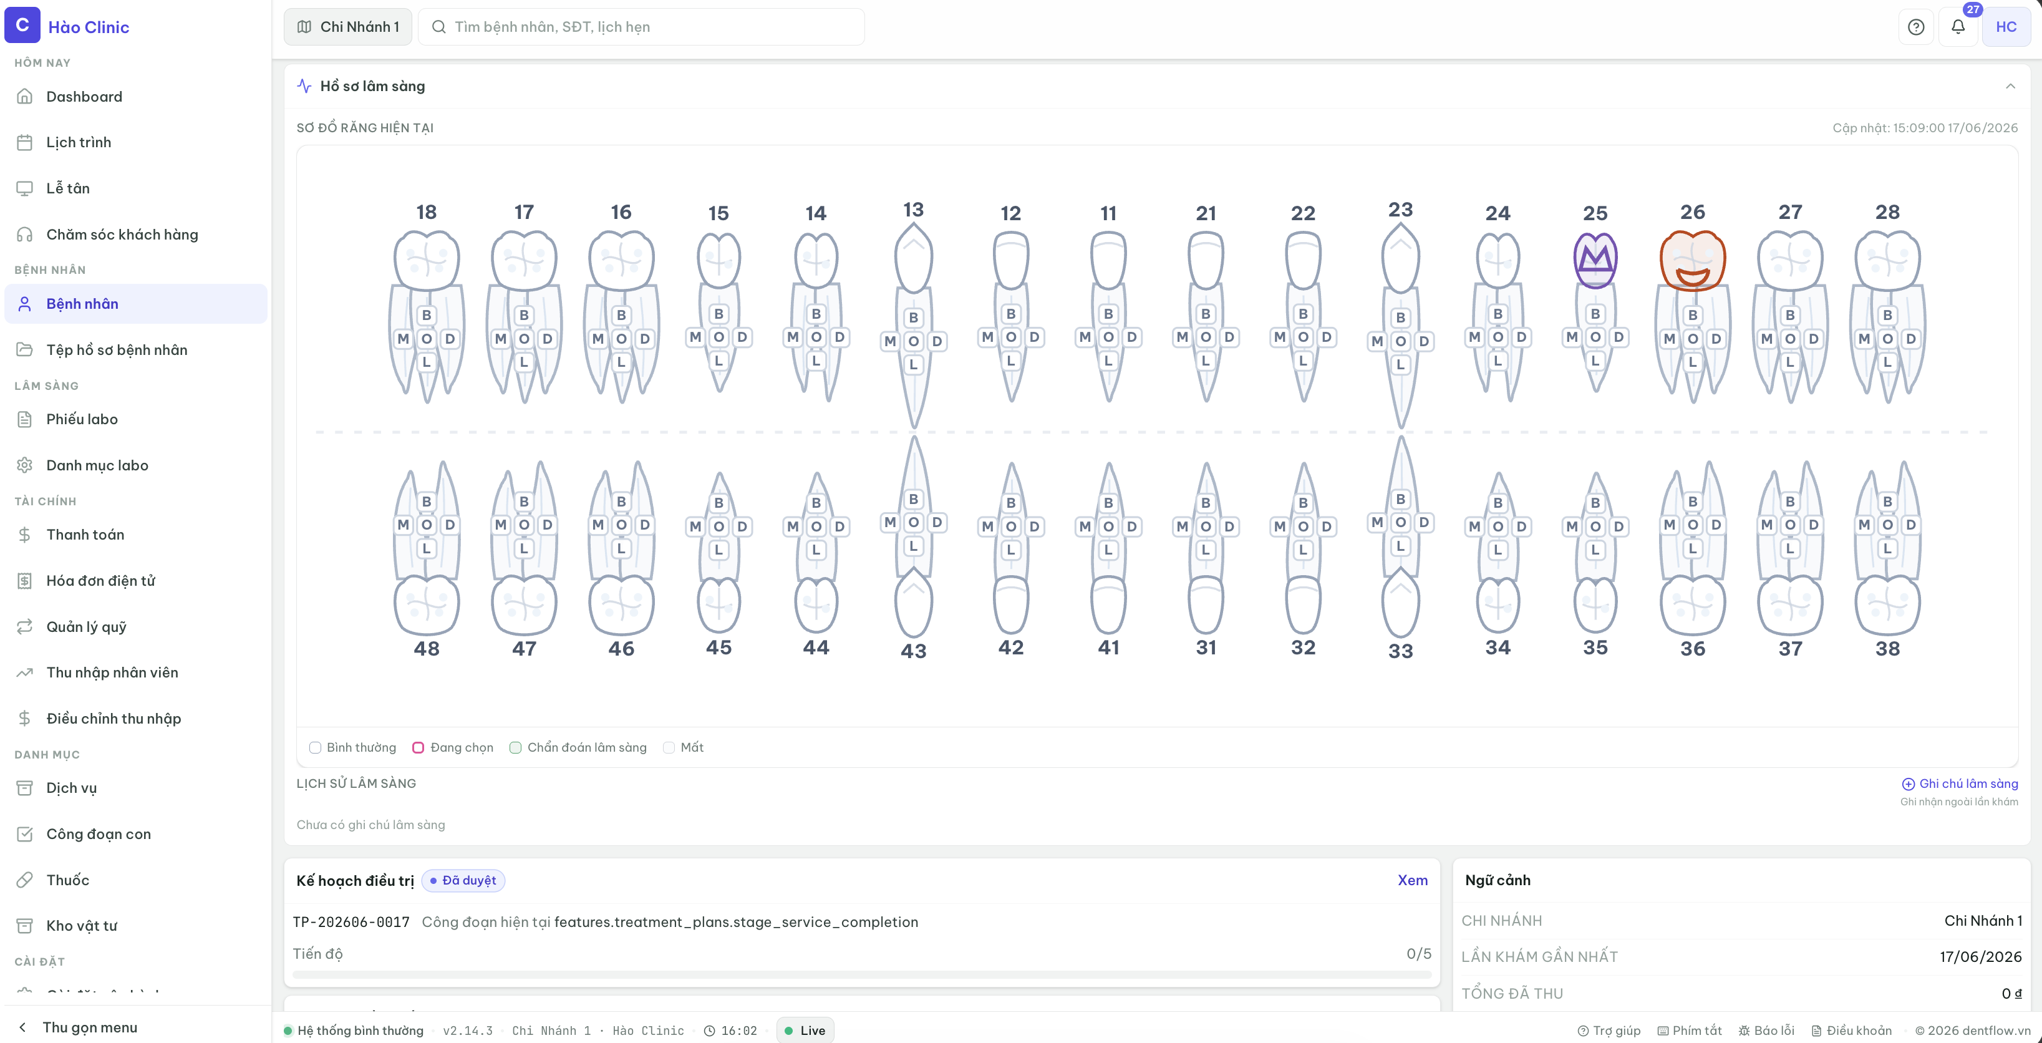Click the Hào Clinic logo icon
The width and height of the screenshot is (2042, 1043).
pyautogui.click(x=22, y=26)
